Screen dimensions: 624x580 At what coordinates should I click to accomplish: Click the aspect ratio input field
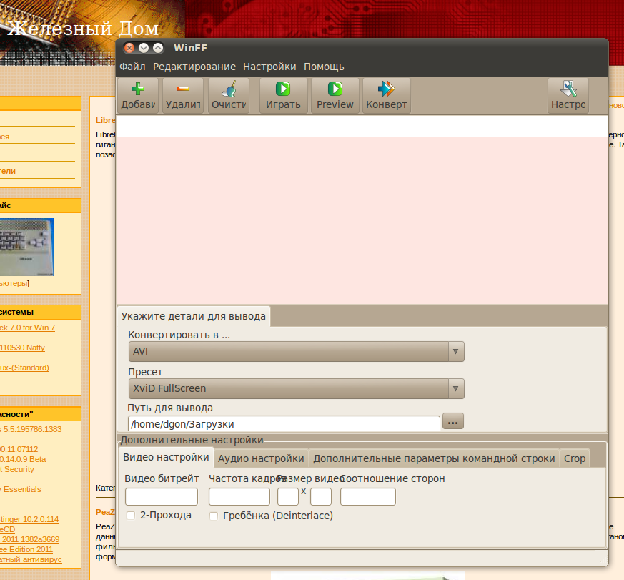coord(367,496)
